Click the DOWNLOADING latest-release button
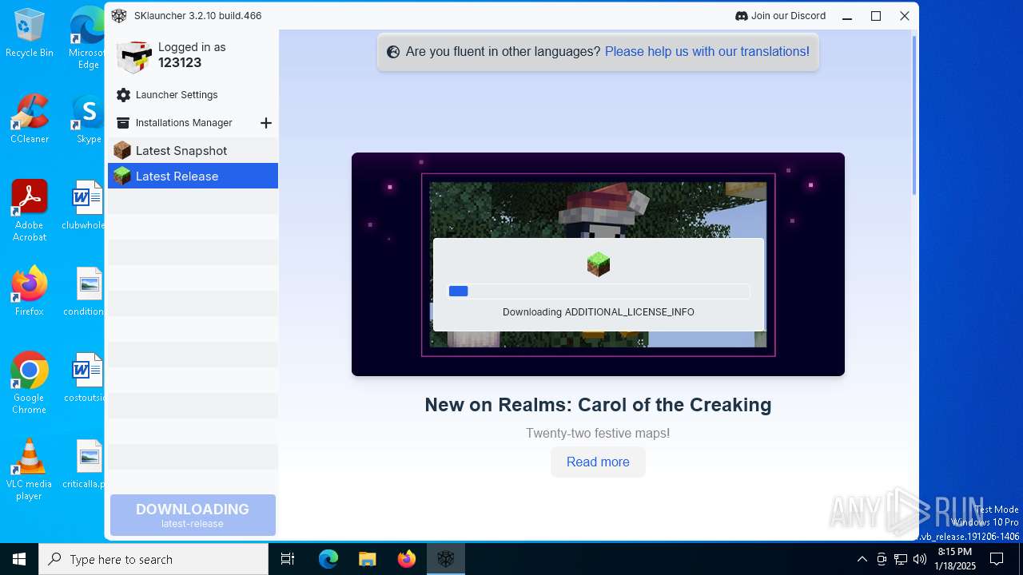The image size is (1023, 575). pyautogui.click(x=193, y=515)
